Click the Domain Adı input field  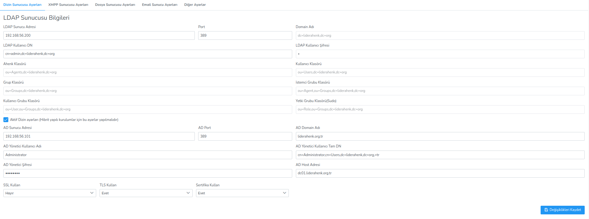tap(440, 35)
